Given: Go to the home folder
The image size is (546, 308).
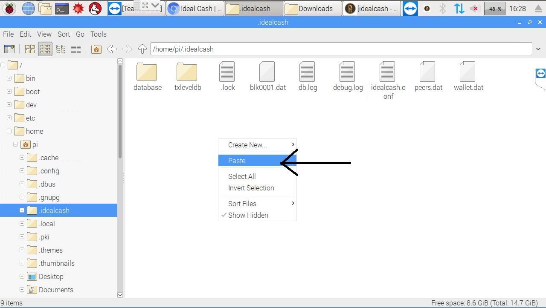Looking at the screenshot, I should pos(96,49).
